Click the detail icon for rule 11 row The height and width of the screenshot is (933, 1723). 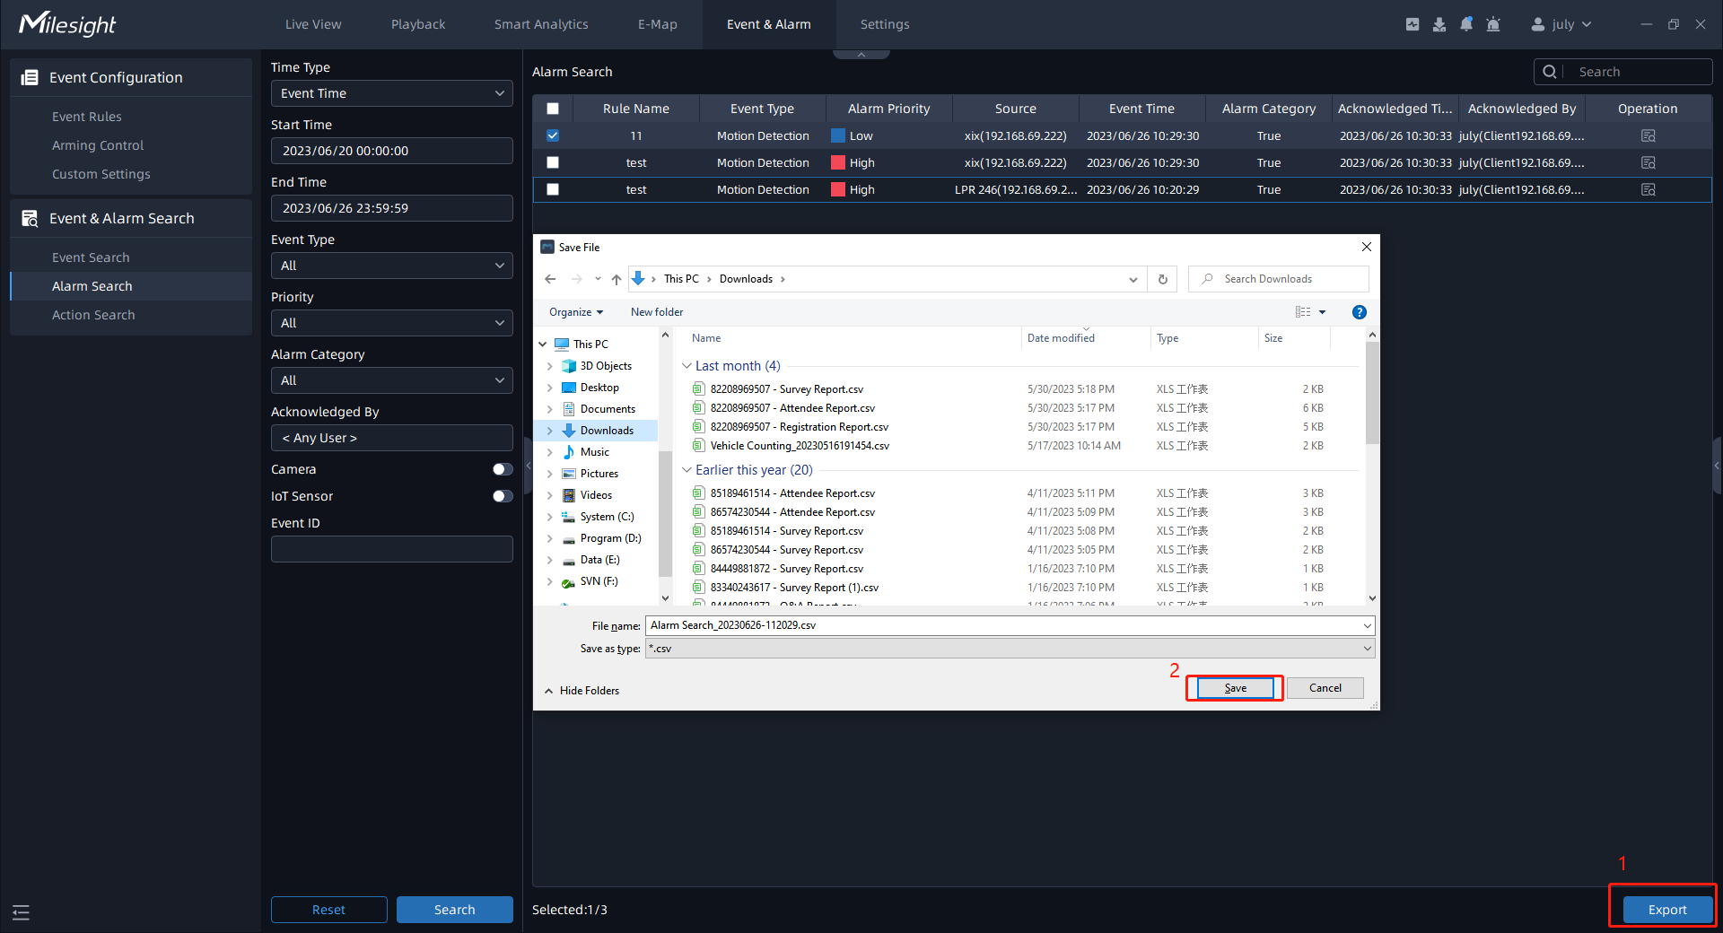(1648, 135)
